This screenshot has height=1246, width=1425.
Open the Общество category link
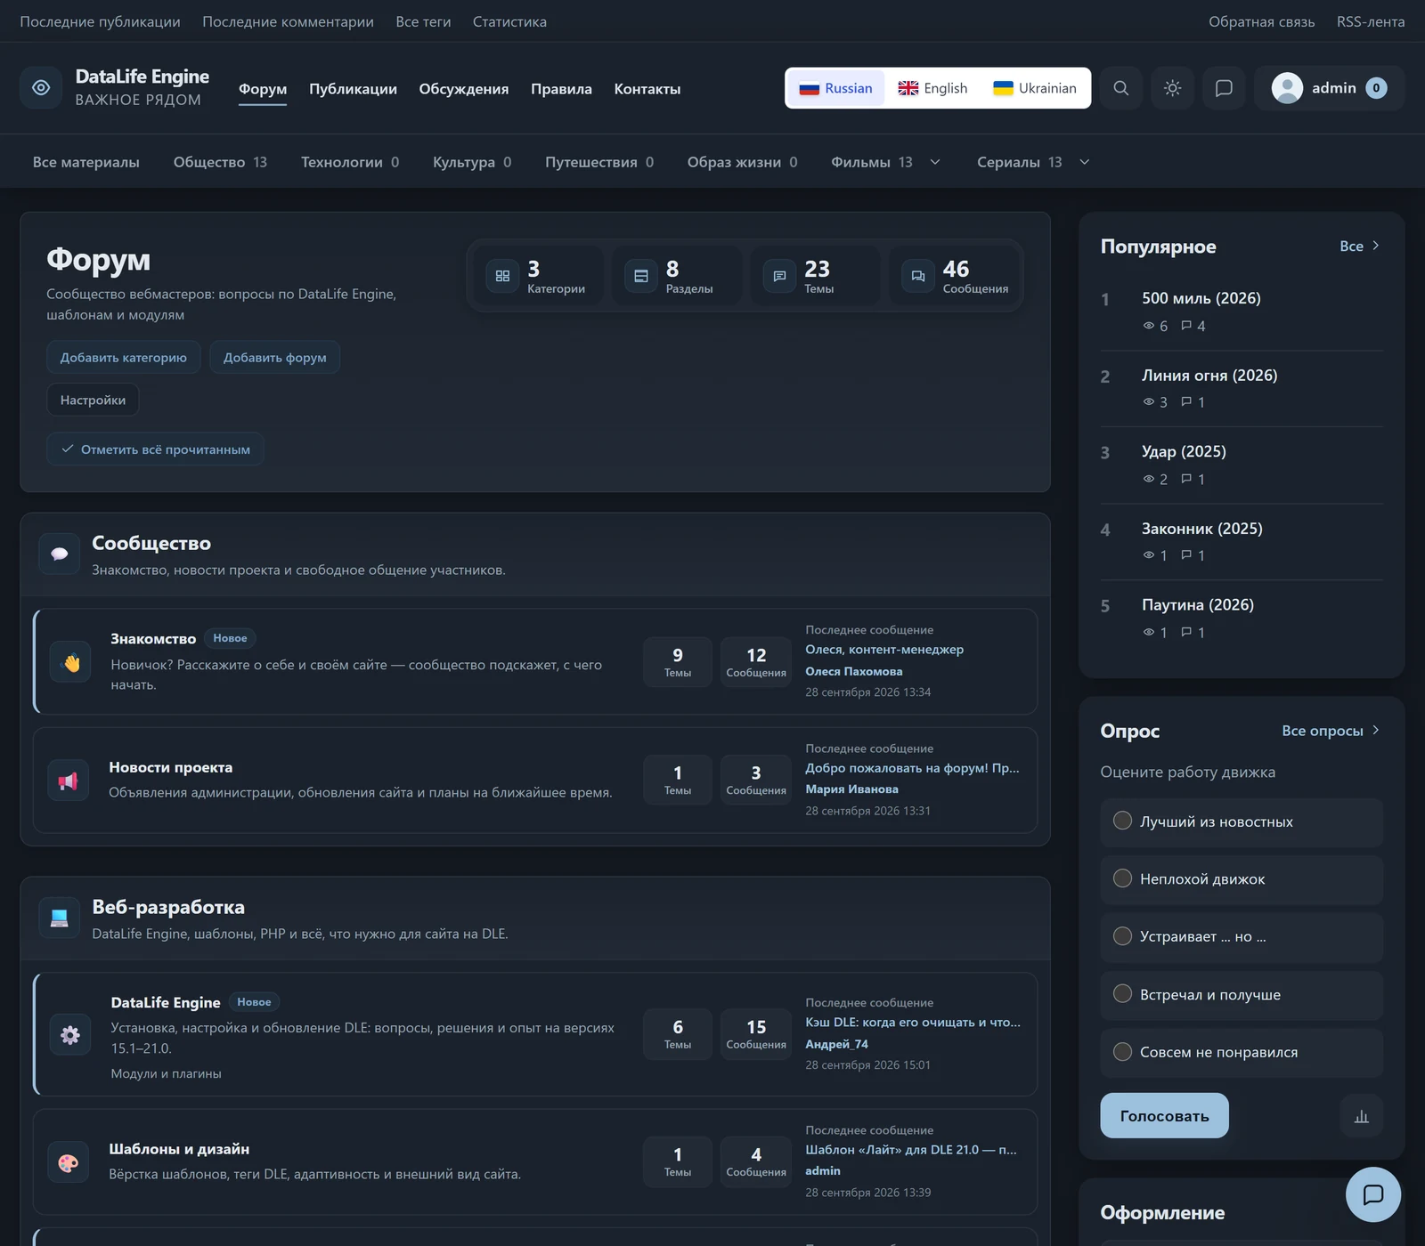click(220, 162)
